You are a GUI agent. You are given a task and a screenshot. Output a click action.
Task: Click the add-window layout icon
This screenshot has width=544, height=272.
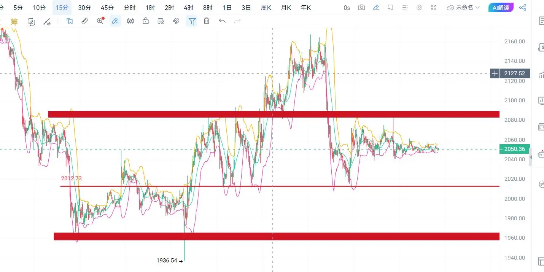(390, 8)
